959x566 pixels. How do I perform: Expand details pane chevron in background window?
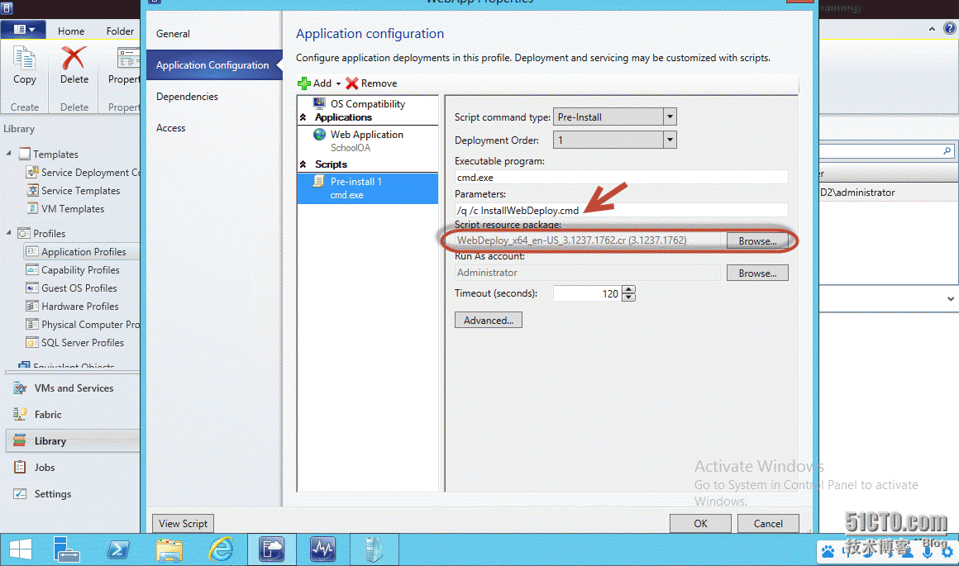(951, 299)
